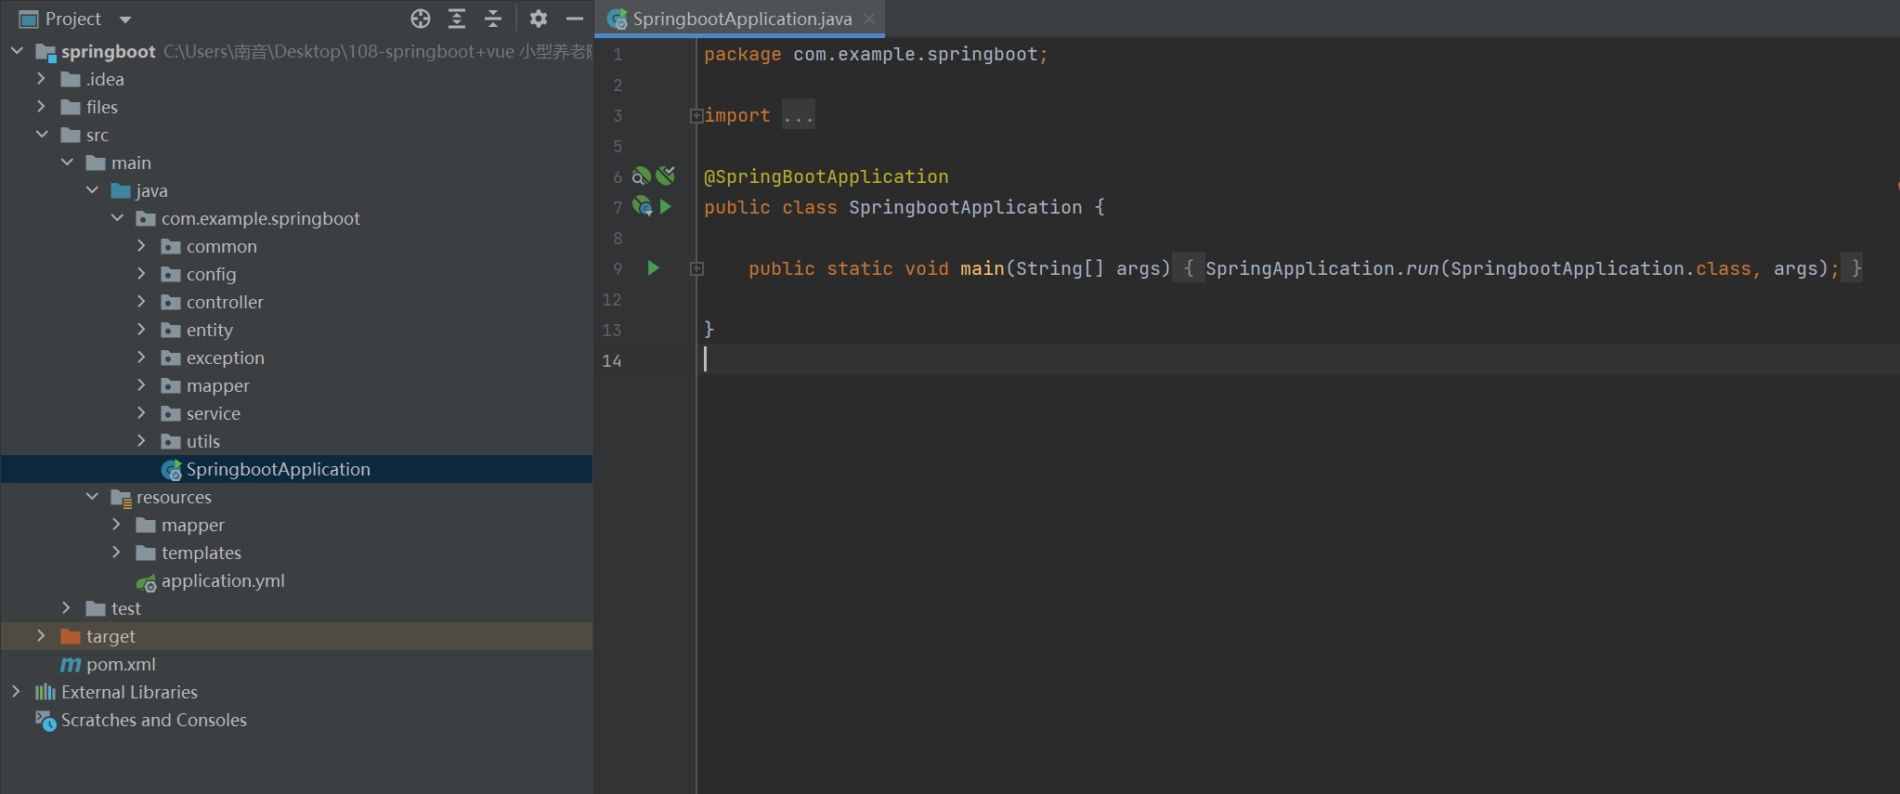Screen dimensions: 1900x794
Task: Click the magnifier Spring gutter icon on line 6
Action: pos(641,176)
